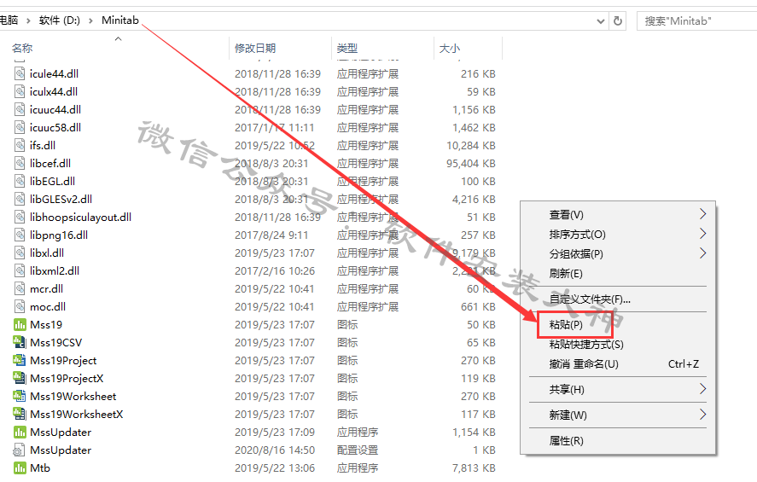This screenshot has width=757, height=482.
Task: Click the Mss19WorksheetX icon
Action: click(20, 414)
